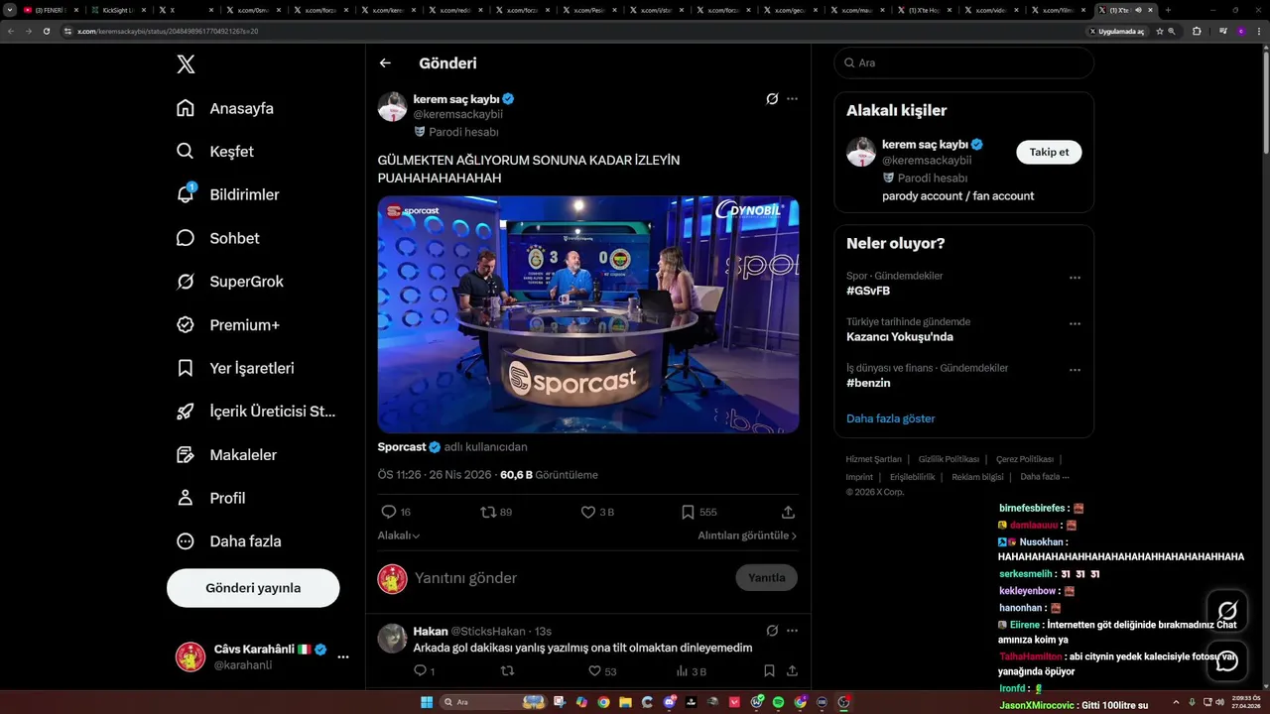Like the post with 3 B likes

click(587, 512)
